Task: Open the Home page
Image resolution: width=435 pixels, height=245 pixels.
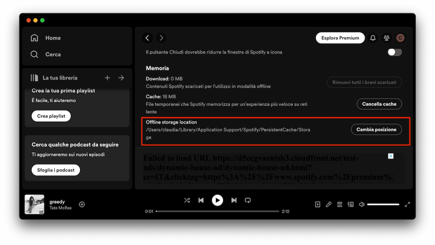Action: click(x=45, y=38)
